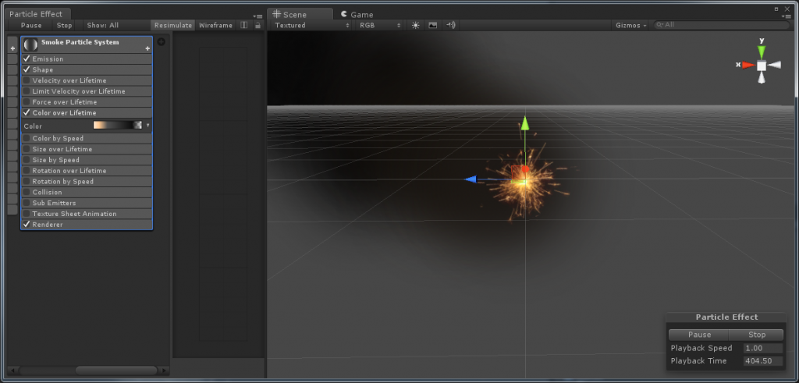Click the horizontal scrollbar thumb
The width and height of the screenshot is (799, 383).
coord(116,371)
